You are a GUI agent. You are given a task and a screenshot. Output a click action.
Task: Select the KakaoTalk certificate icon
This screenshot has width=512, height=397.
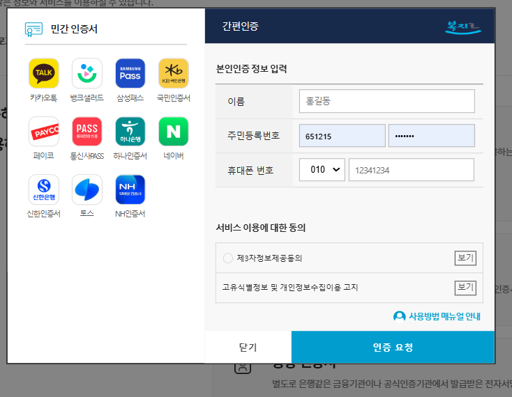coord(43,73)
